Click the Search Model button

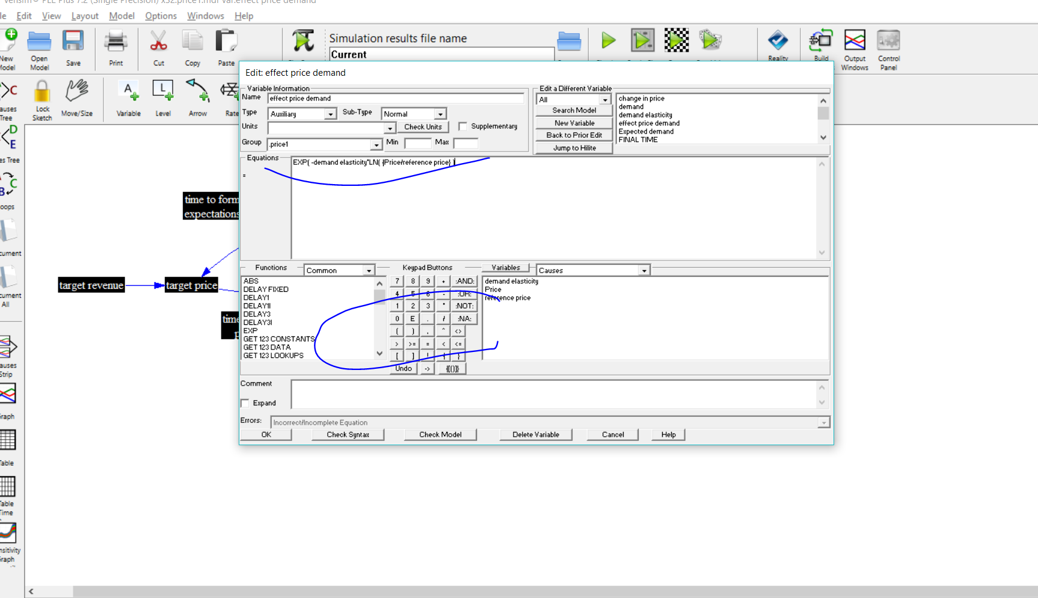[574, 111]
